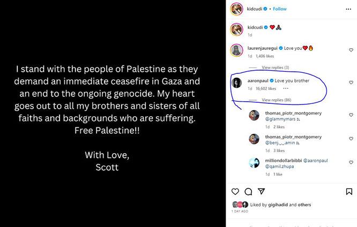Like the post with the heart icon
The width and height of the screenshot is (357, 227).
coord(235,192)
